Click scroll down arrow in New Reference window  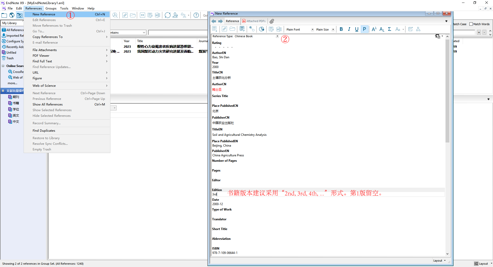[447, 254]
